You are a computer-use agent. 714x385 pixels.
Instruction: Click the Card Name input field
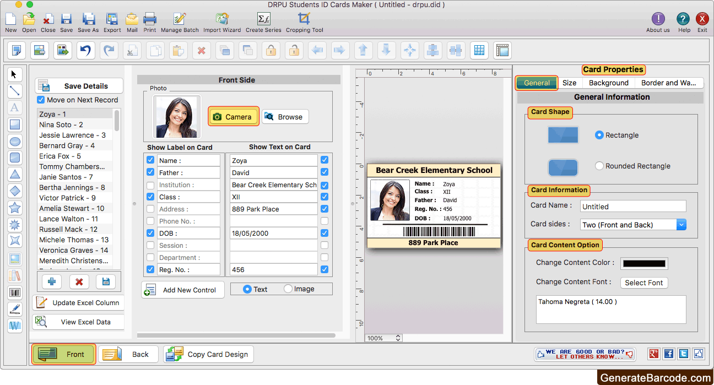tap(633, 207)
